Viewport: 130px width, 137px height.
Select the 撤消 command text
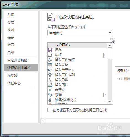point(58,95)
